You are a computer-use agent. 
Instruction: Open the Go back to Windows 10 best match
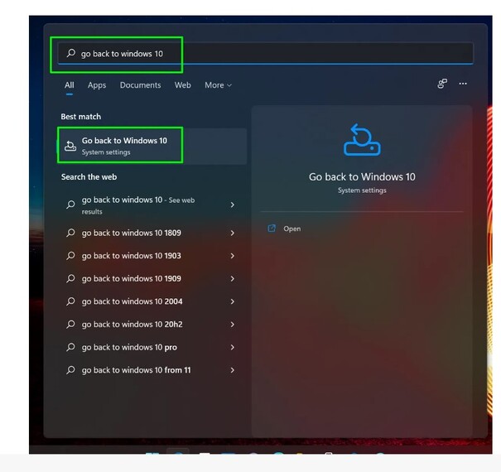[x=152, y=146]
